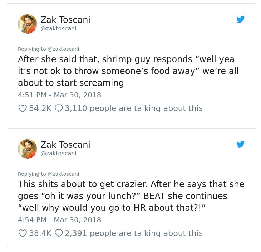Open Zak Toscani avatar in second tweet
This screenshot has width=261, height=252.
point(28,149)
